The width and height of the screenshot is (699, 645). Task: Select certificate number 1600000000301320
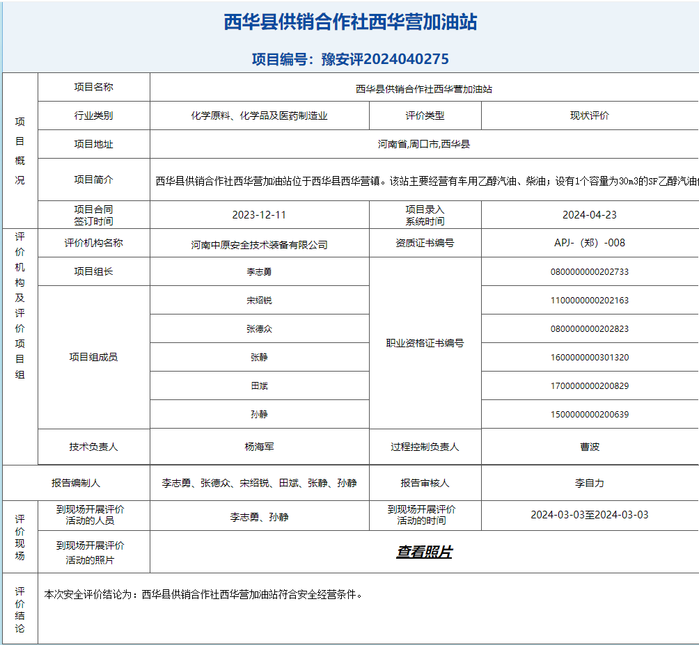tap(590, 357)
